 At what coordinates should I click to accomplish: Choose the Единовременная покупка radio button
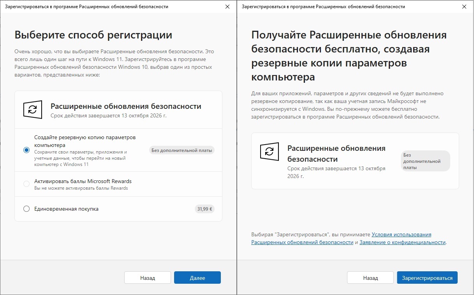[26, 209]
